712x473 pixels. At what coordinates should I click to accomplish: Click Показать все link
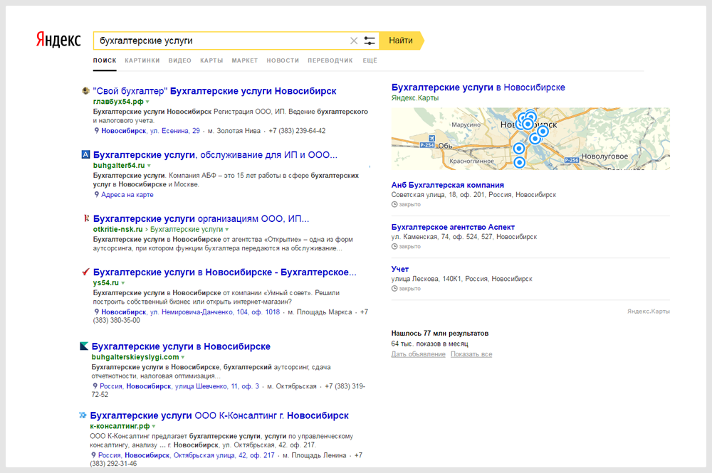tap(471, 354)
